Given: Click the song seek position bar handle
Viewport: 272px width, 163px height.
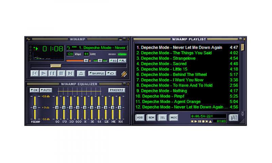Looking at the screenshot, I should point(56,66).
